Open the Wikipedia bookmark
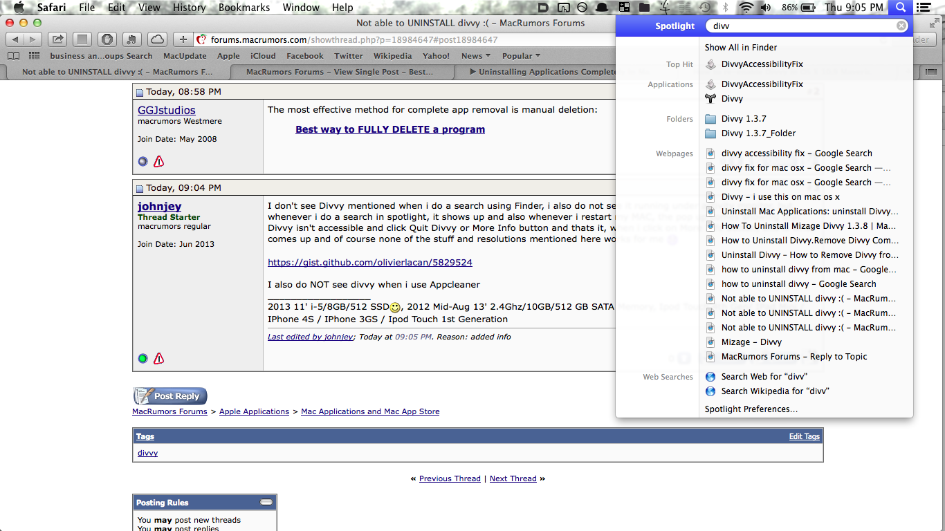Viewport: 945px width, 531px height. pos(392,56)
